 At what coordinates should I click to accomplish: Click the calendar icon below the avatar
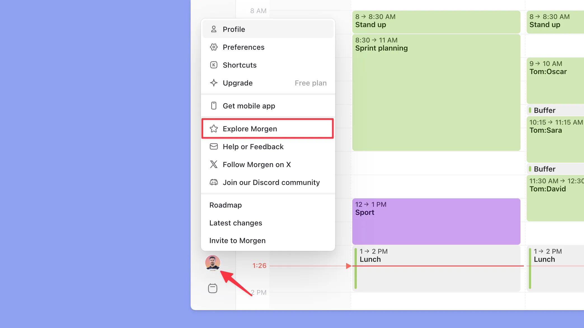pos(213,288)
